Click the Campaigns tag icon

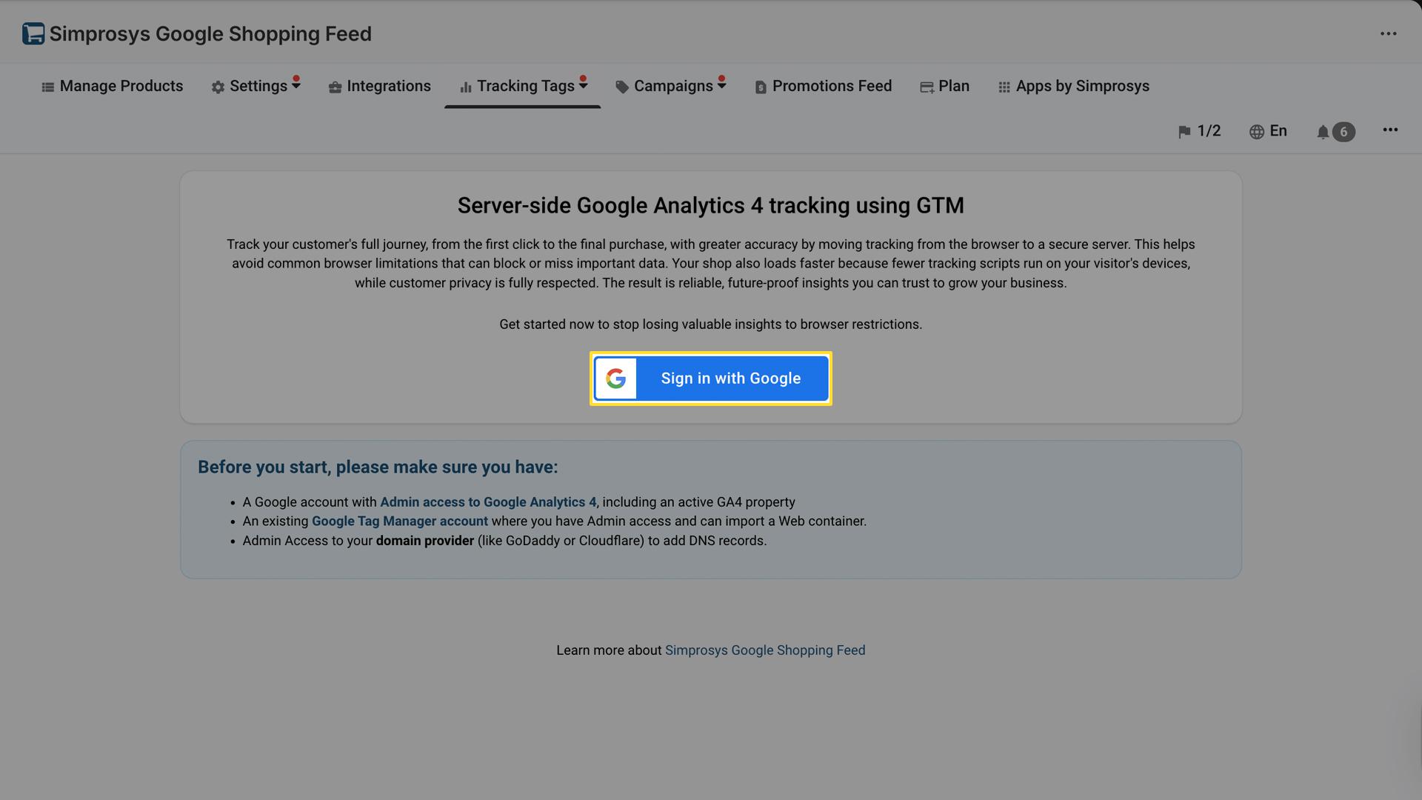pyautogui.click(x=621, y=86)
